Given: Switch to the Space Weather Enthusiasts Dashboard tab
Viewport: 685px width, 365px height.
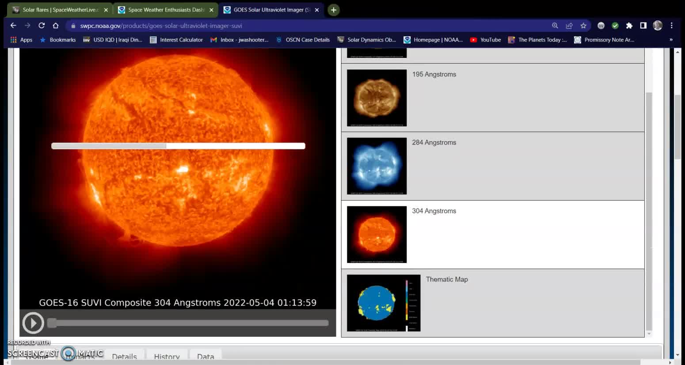Looking at the screenshot, I should (166, 10).
